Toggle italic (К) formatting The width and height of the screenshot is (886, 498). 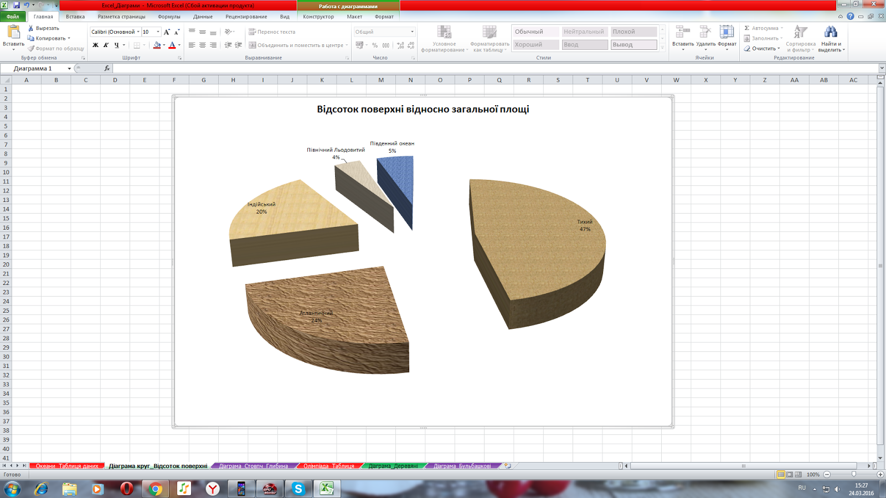pyautogui.click(x=106, y=45)
